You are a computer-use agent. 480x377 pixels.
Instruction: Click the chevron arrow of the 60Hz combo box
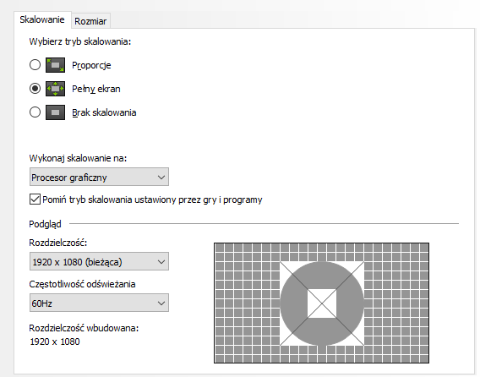(161, 303)
